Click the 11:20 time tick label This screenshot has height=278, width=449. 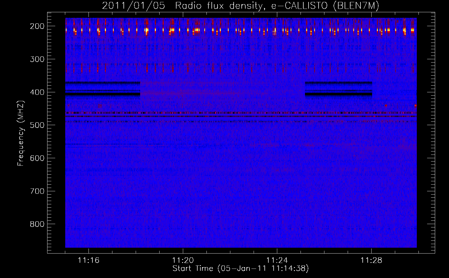[183, 260]
